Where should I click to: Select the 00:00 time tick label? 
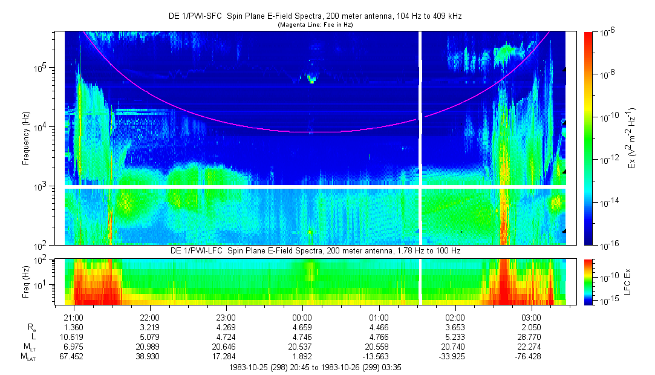(x=302, y=318)
